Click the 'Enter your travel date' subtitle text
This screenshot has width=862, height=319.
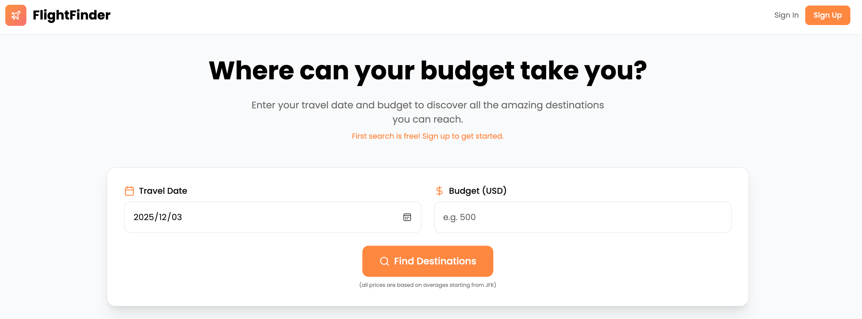coord(427,105)
